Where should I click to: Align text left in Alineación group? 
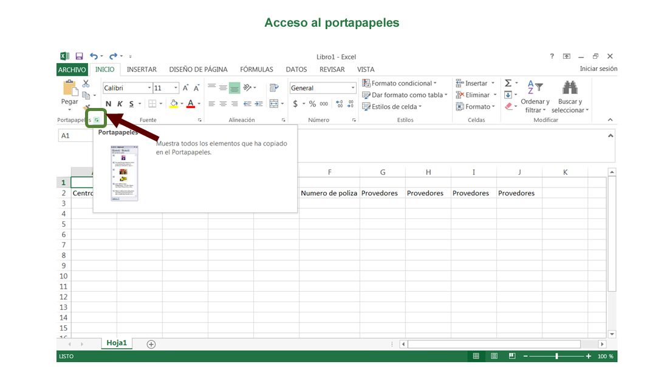(211, 104)
